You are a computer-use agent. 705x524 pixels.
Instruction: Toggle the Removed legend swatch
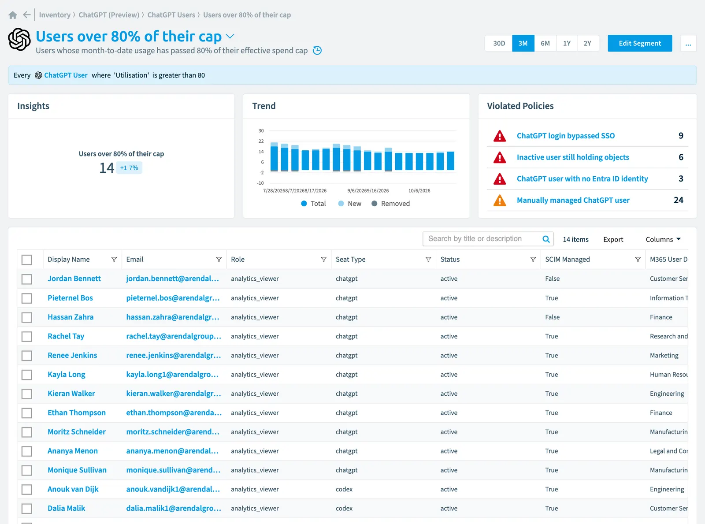point(374,204)
